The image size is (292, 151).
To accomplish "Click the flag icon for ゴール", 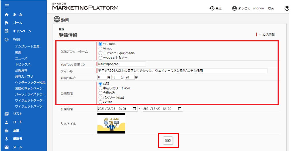I will coord(7,23).
